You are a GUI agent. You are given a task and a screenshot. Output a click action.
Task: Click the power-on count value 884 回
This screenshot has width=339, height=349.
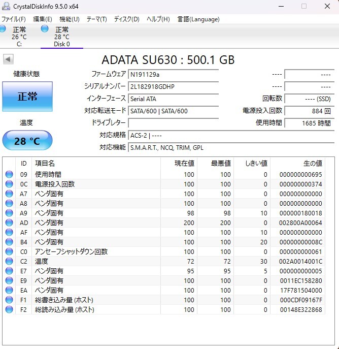(310, 111)
